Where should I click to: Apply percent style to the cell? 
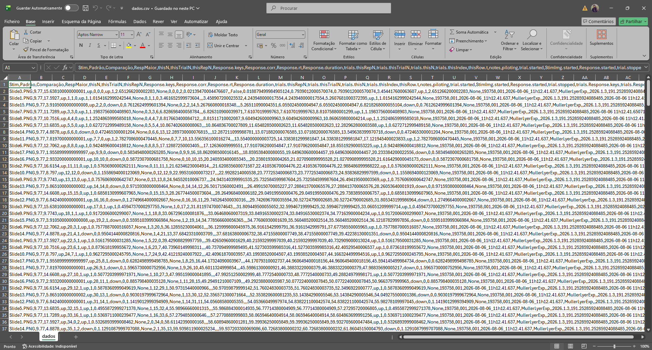pyautogui.click(x=274, y=45)
